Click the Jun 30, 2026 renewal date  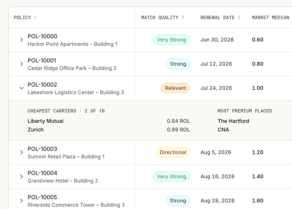click(x=217, y=40)
